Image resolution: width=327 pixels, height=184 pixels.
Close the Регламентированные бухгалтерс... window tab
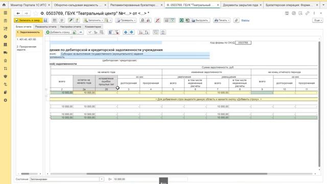tap(161, 5)
